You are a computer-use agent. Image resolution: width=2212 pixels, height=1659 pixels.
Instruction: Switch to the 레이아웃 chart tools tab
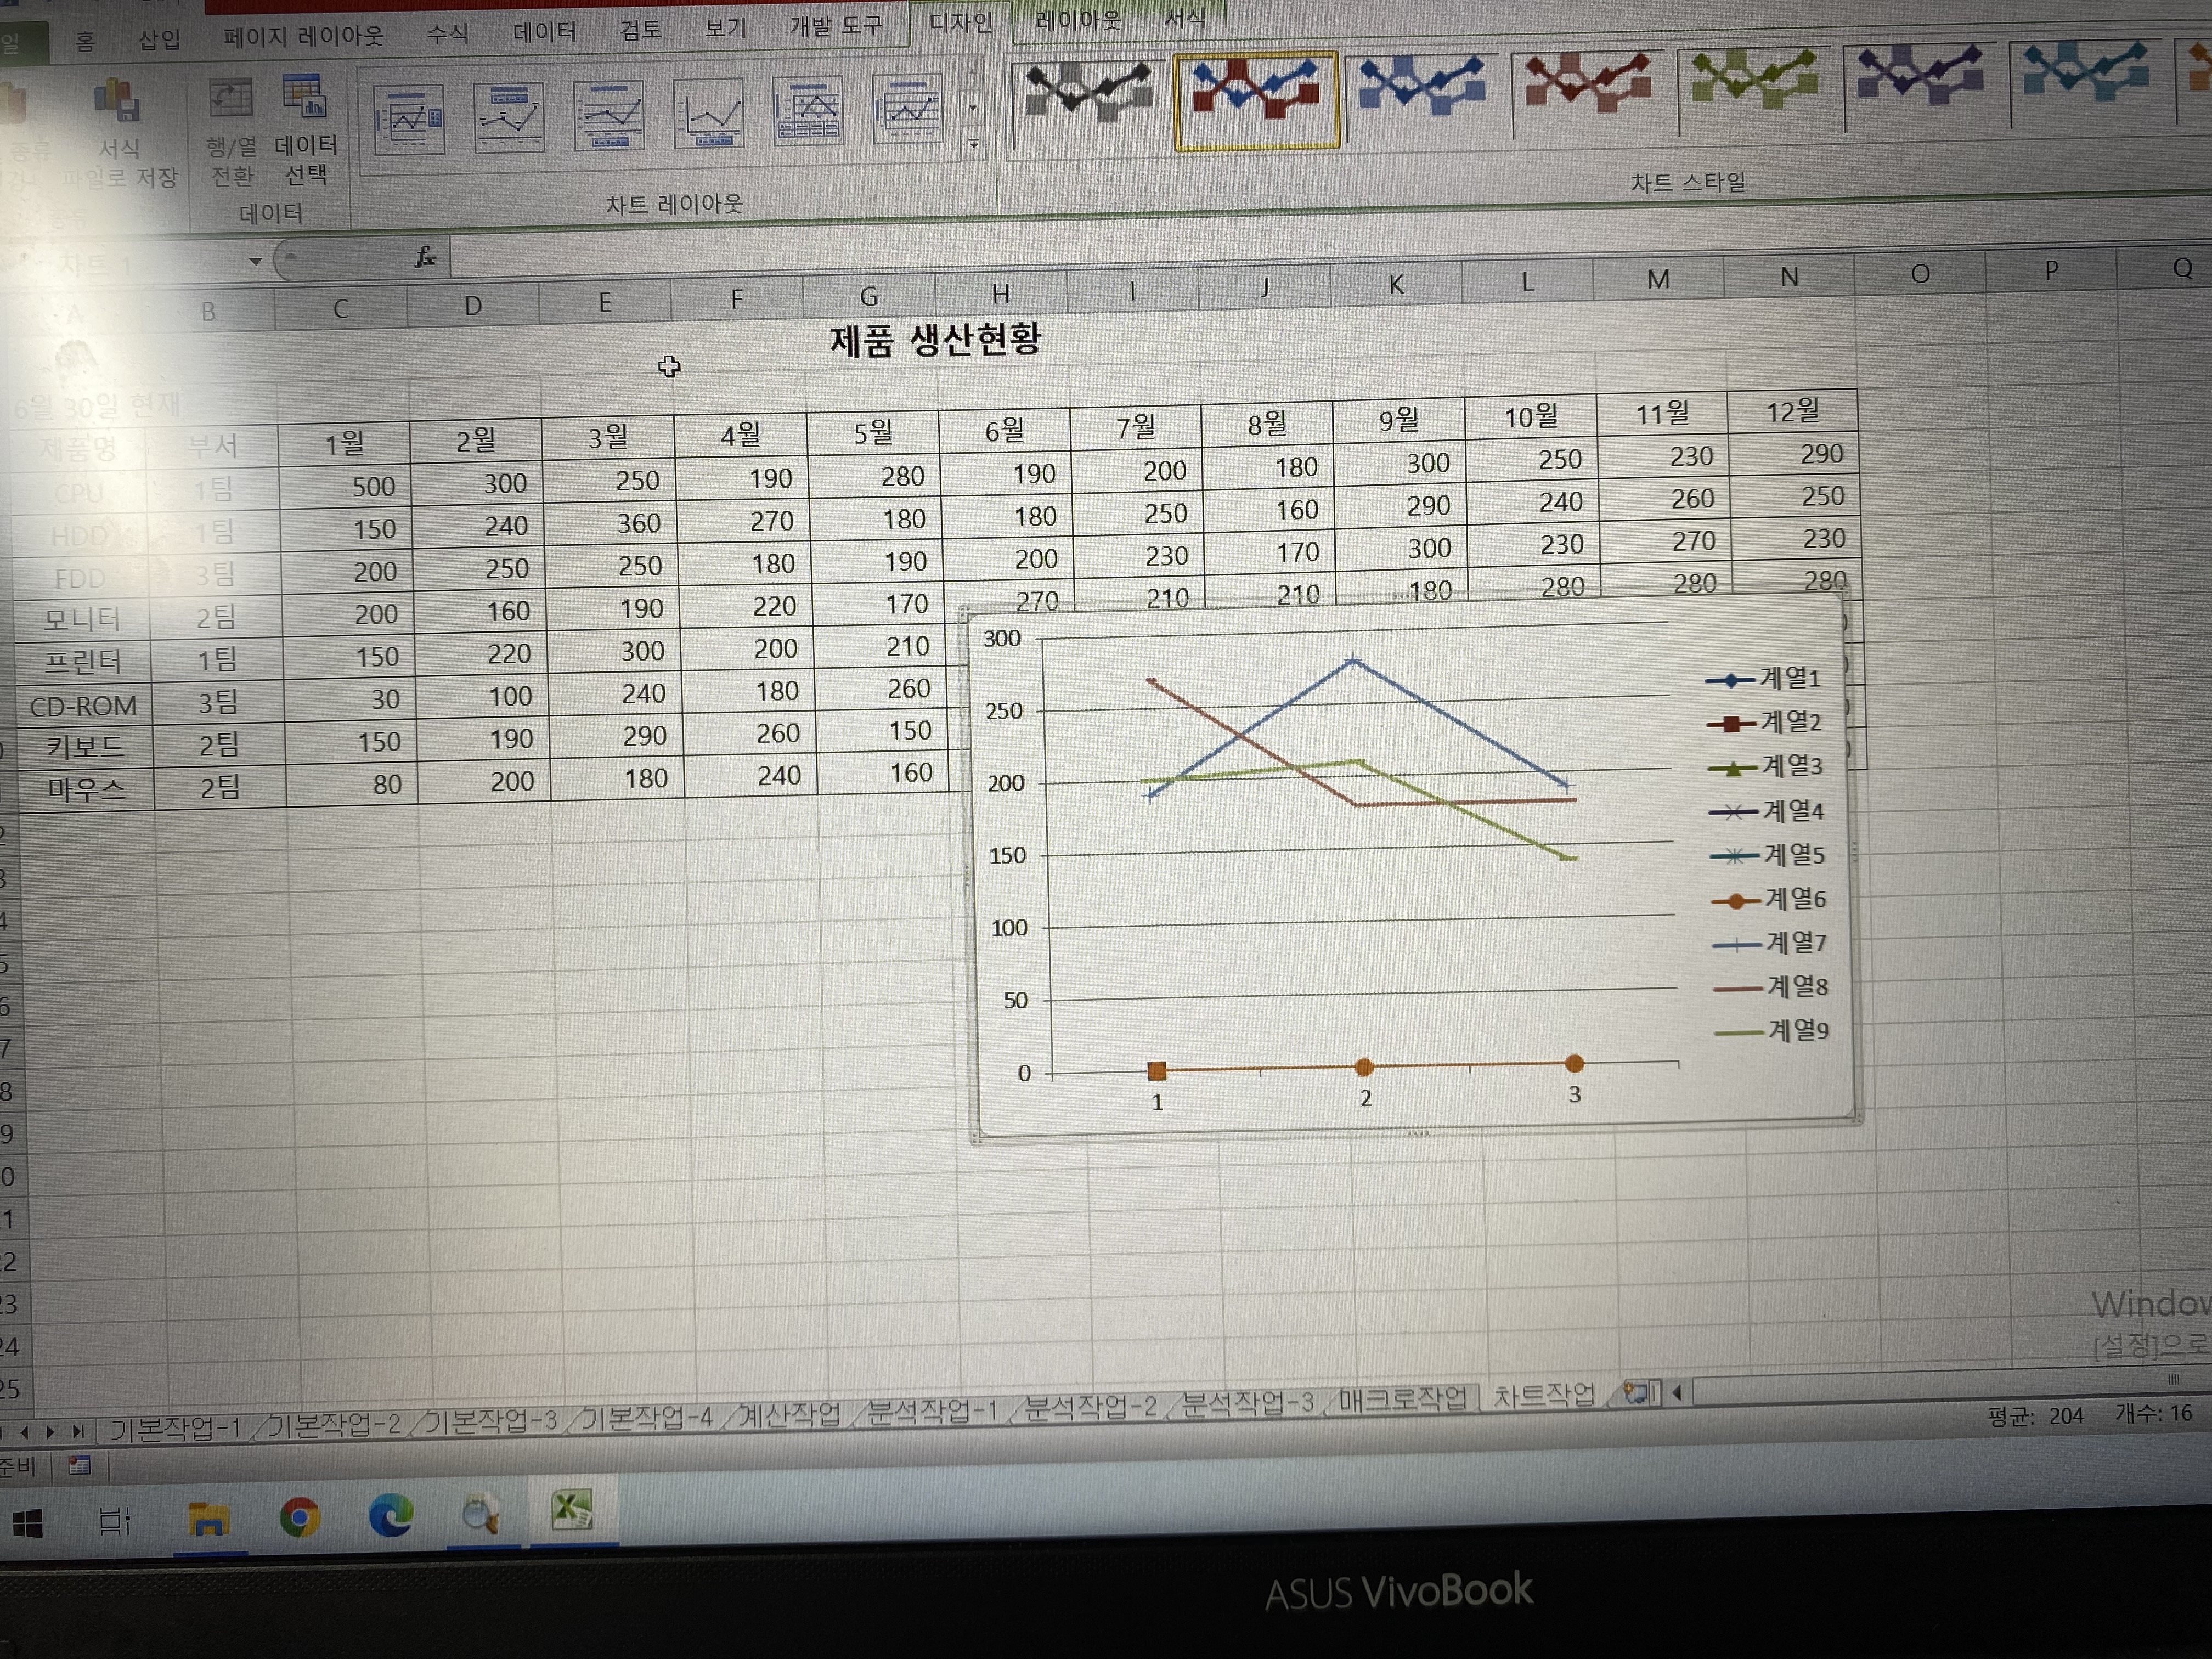pos(1078,20)
